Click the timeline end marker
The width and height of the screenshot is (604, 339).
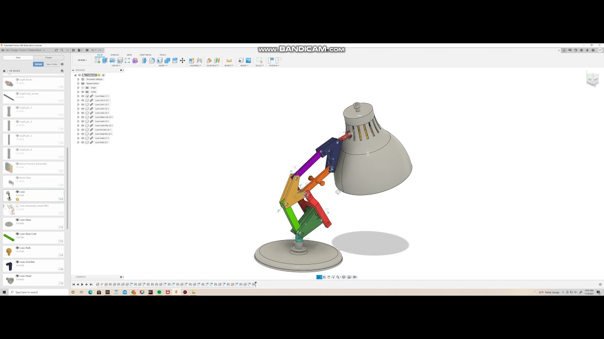pyautogui.click(x=255, y=284)
